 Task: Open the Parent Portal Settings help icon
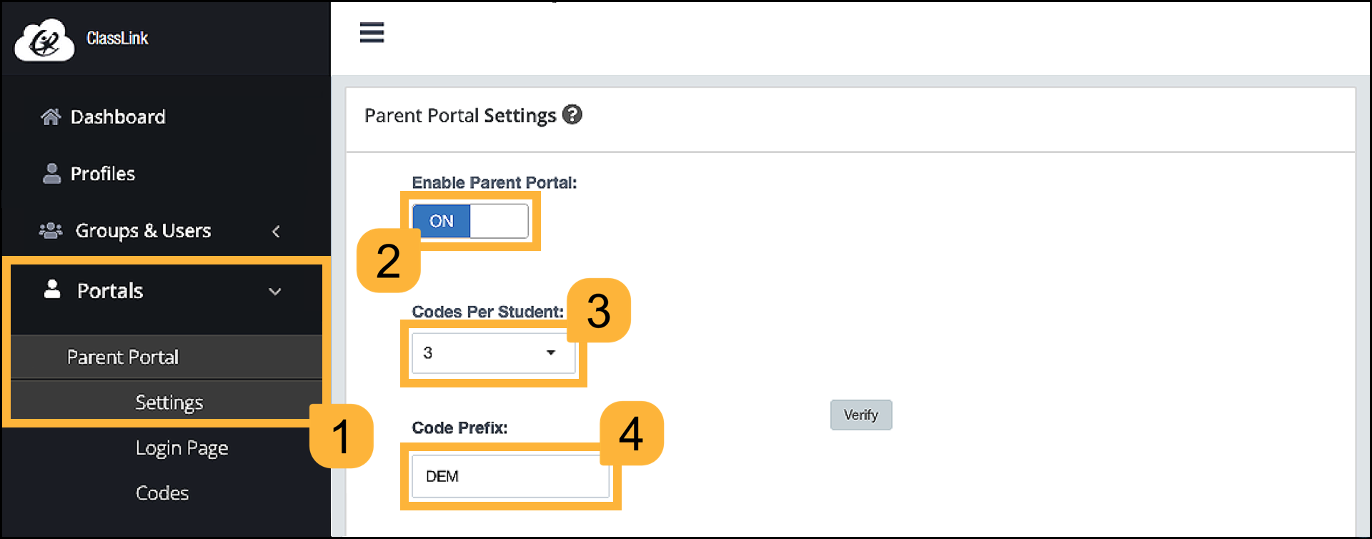(x=572, y=114)
